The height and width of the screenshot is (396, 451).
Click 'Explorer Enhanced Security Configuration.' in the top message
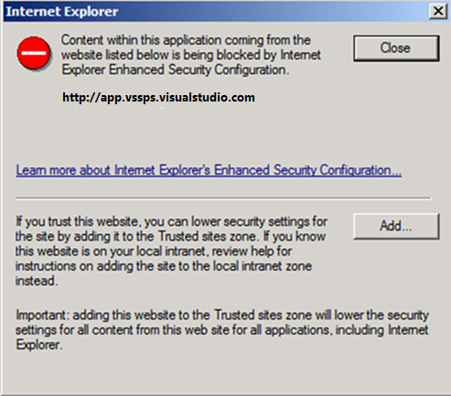coord(175,70)
